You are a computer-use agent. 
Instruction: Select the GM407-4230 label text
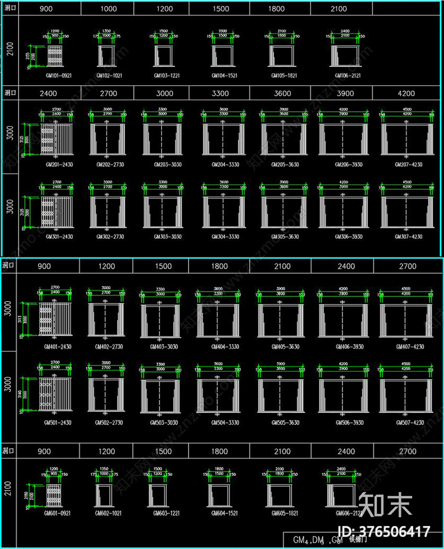click(410, 346)
